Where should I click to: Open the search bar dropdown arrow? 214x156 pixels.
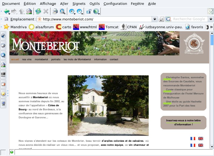tap(211, 19)
